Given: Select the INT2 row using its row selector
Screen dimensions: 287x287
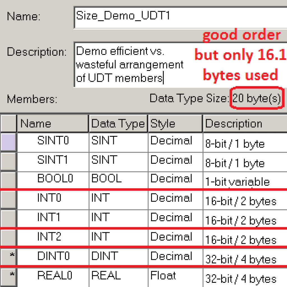Looking at the screenshot, I should click(x=8, y=238).
